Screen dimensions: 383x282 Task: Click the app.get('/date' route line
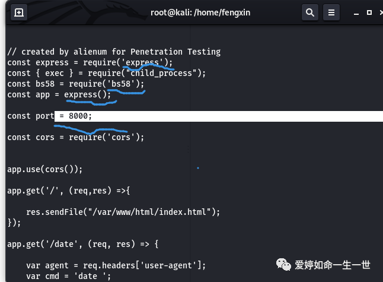[83, 244]
